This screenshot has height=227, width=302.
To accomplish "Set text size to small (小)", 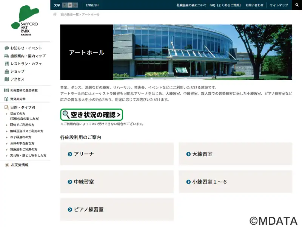I will point(75,5).
